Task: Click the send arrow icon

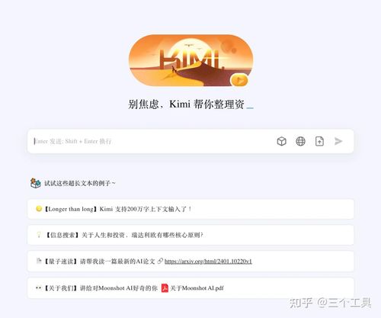Action: click(x=338, y=141)
